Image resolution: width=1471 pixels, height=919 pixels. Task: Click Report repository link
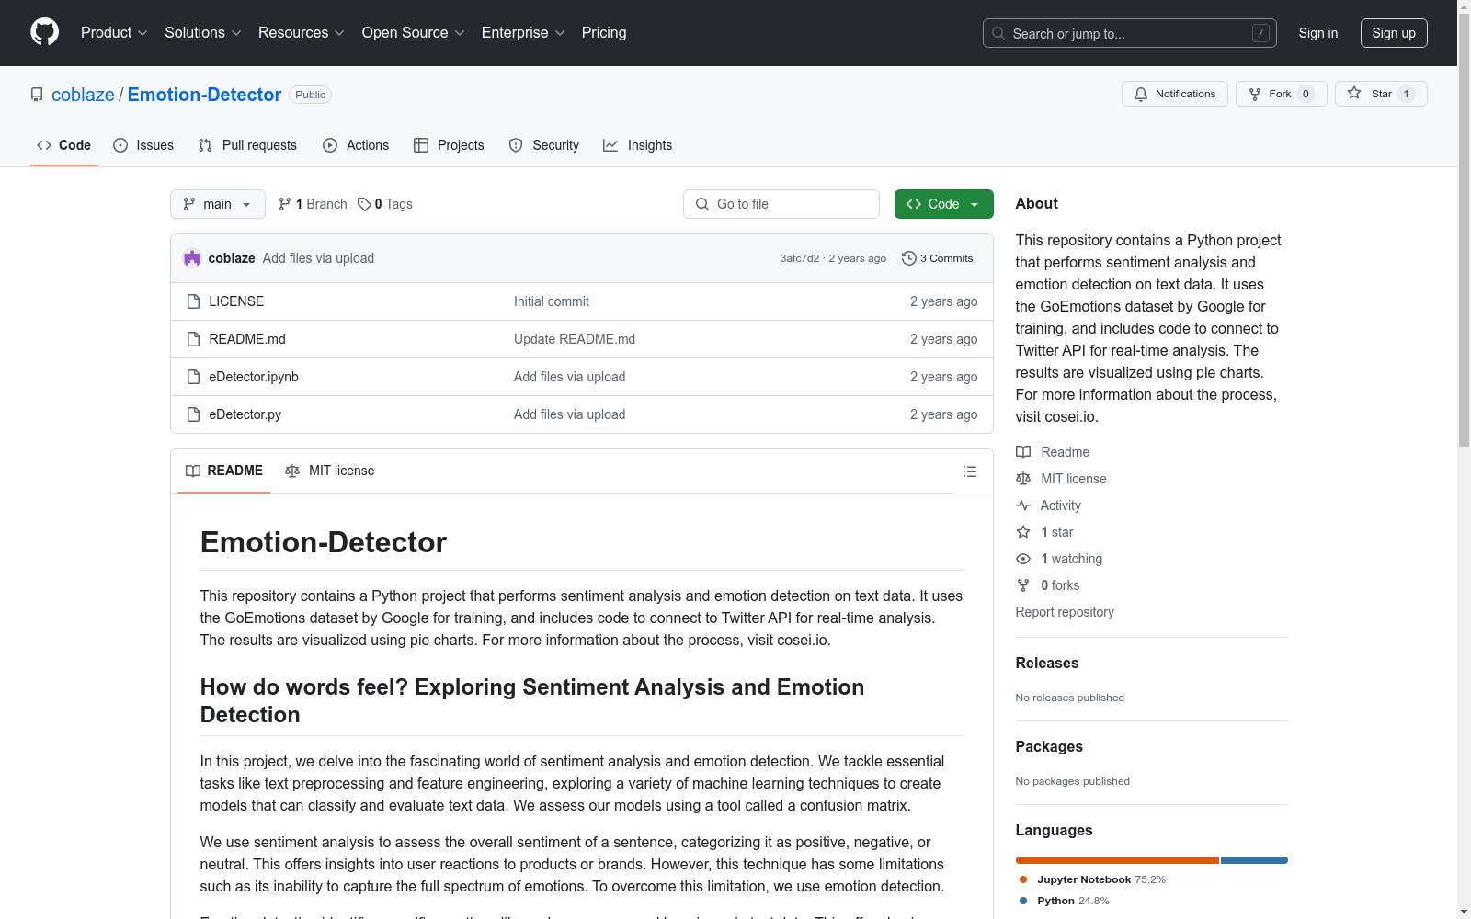click(x=1065, y=612)
